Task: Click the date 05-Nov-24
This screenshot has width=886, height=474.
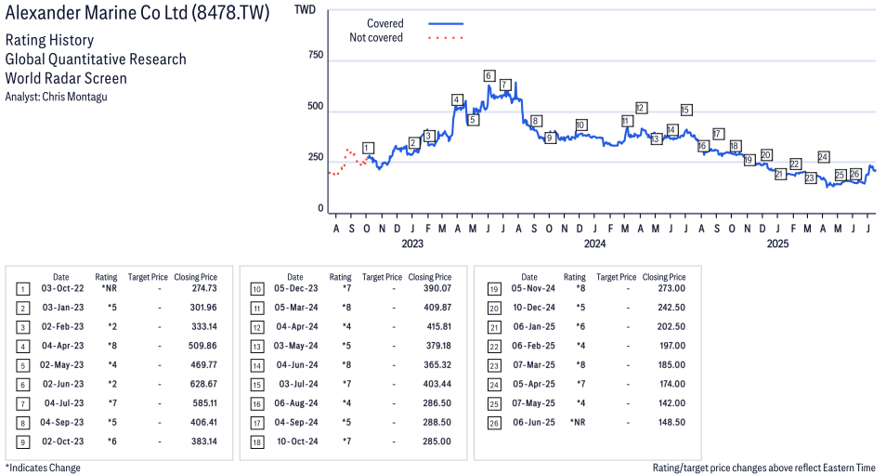Action: click(x=533, y=288)
